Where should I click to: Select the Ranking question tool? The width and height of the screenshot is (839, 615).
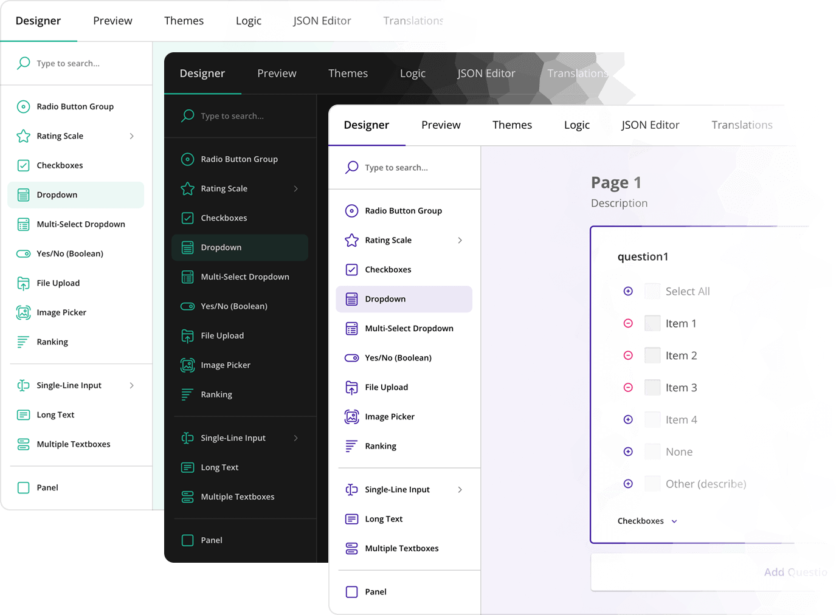point(381,445)
